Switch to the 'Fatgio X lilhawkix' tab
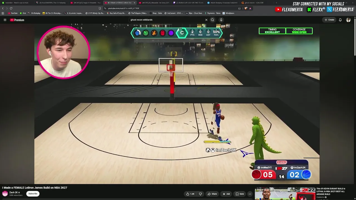Viewport: 356px width, 200px height. point(86,3)
